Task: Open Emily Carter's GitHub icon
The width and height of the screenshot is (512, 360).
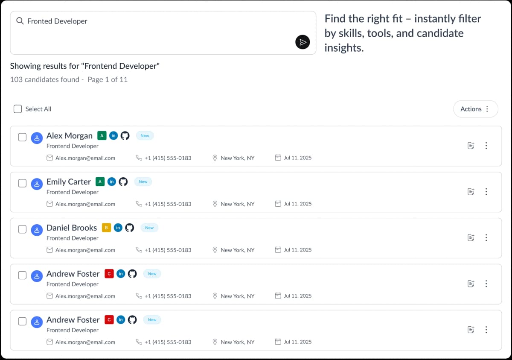Action: point(123,182)
